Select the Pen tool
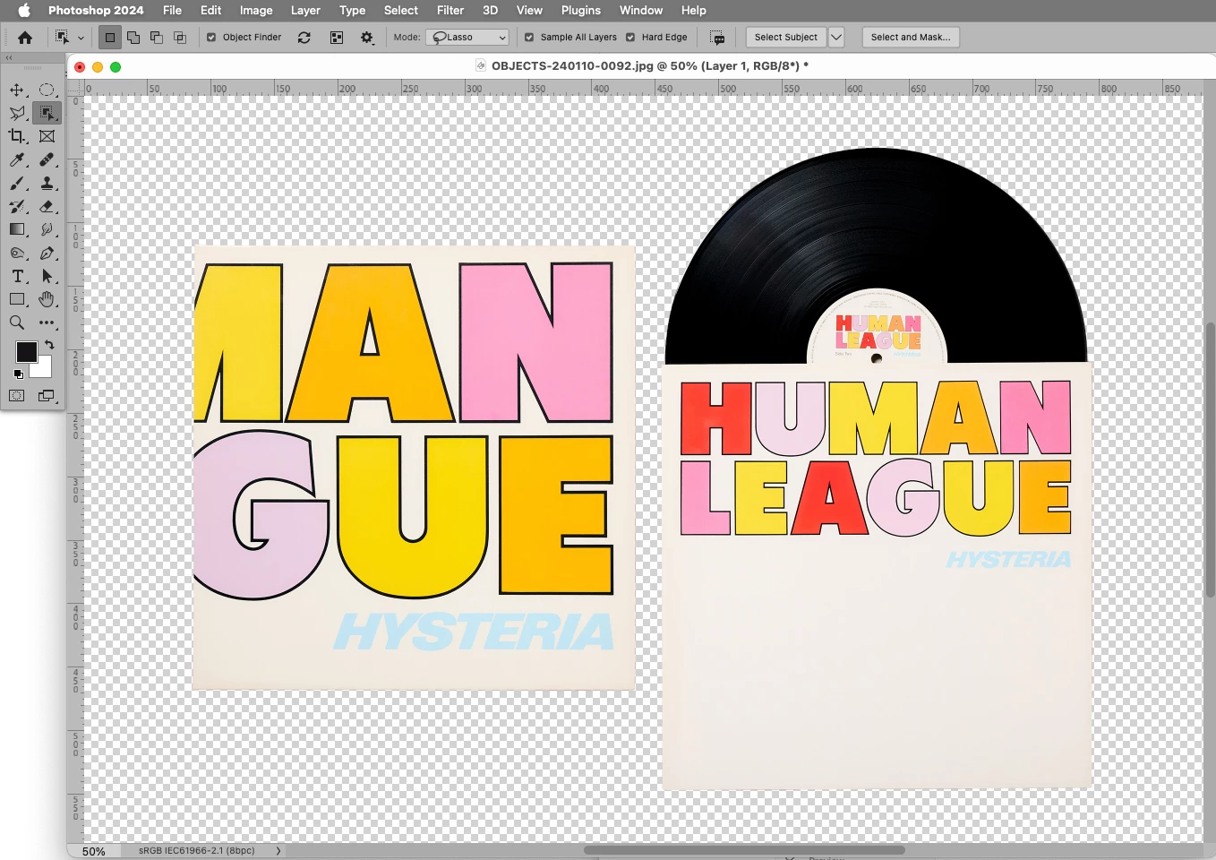This screenshot has height=860, width=1216. coord(47,253)
